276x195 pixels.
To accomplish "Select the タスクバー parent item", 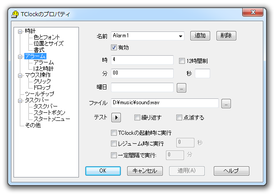I will click(x=37, y=100).
